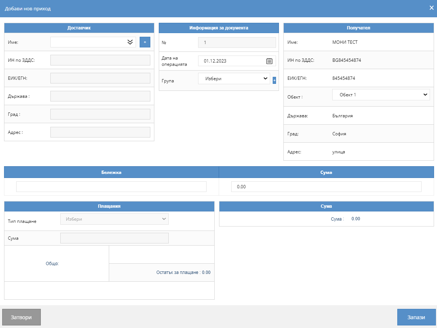Click the Добави нов приход title
This screenshot has width=437, height=328.
tap(28, 9)
